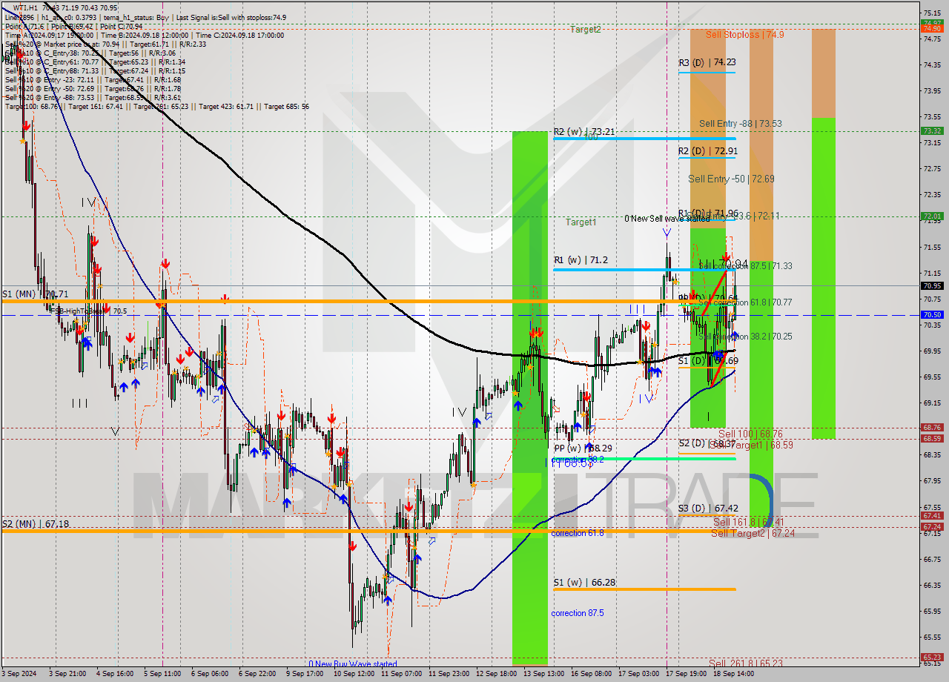Viewport: 949px width, 682px height.
Task: Click the WTI,H1 symbol title text
Action: click(x=27, y=7)
